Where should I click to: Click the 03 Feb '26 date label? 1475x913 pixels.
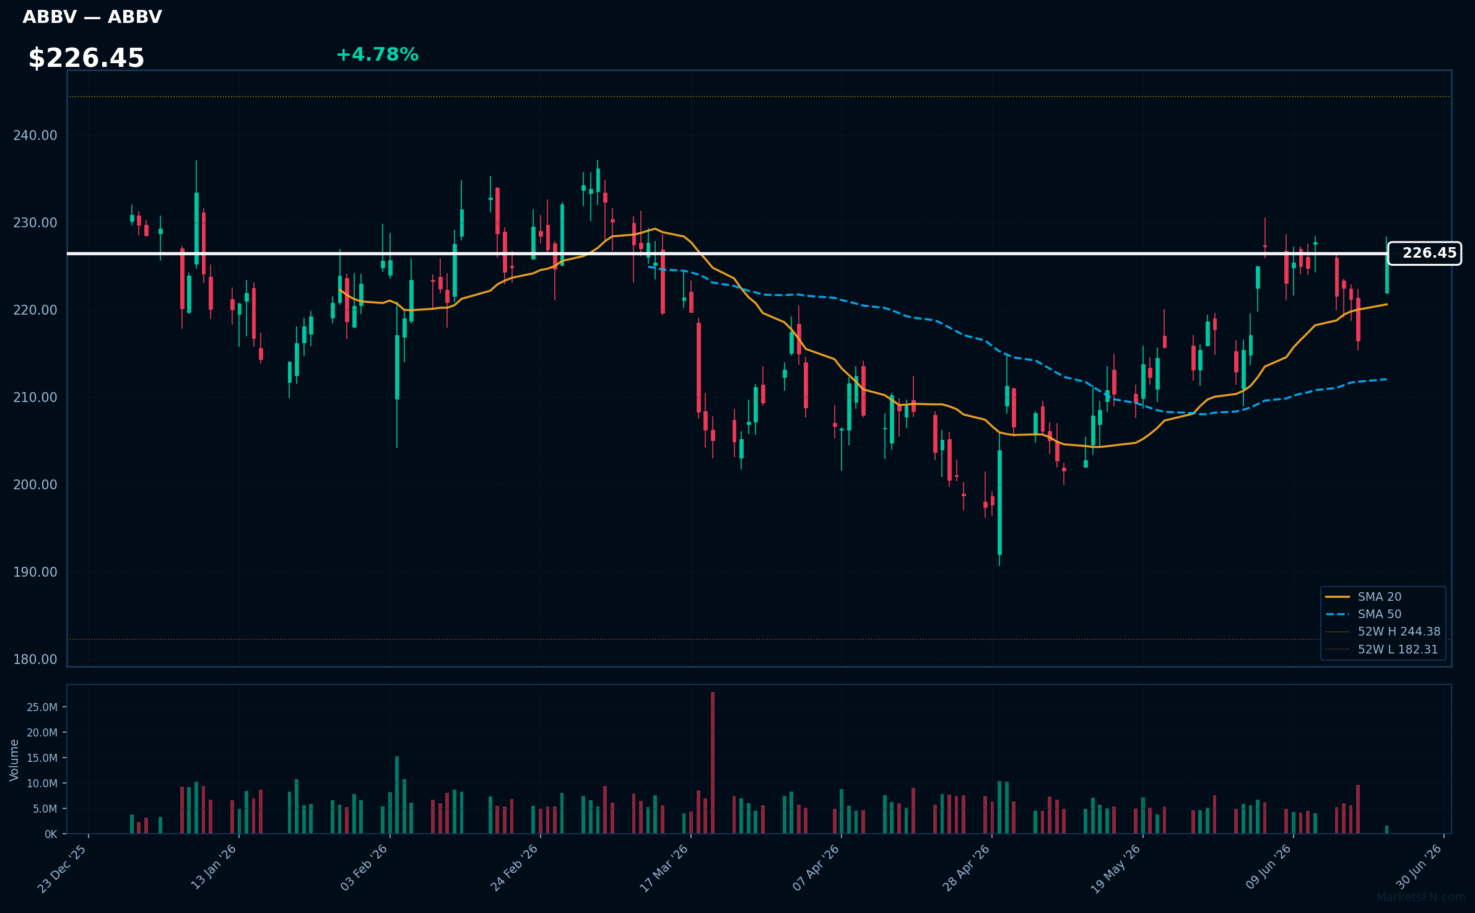coord(363,868)
